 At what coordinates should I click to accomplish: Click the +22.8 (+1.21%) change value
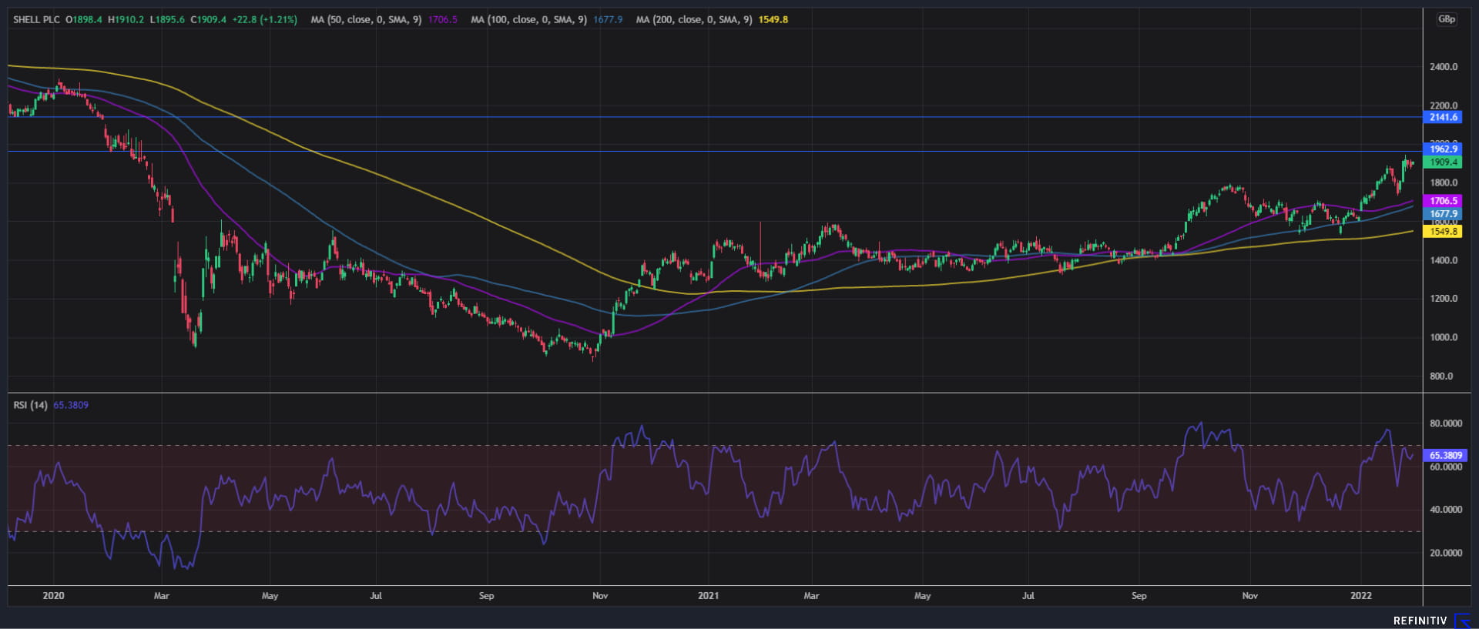coord(264,19)
